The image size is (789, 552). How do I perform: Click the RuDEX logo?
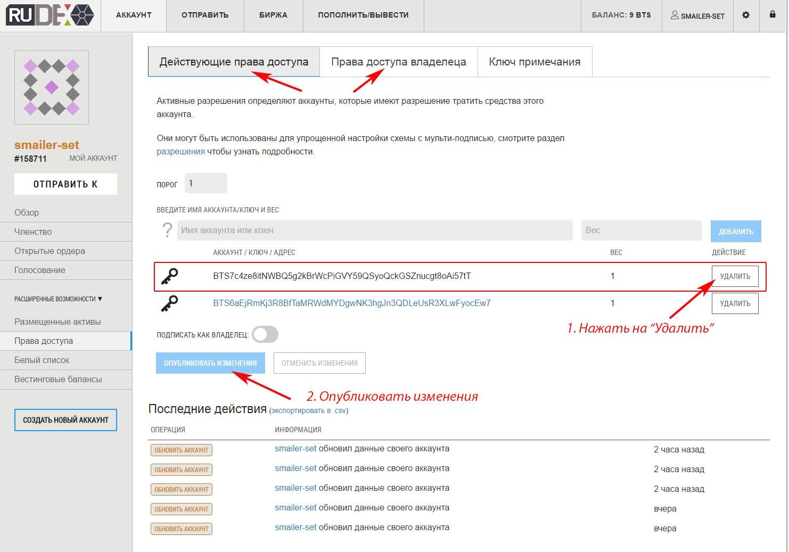pos(50,15)
